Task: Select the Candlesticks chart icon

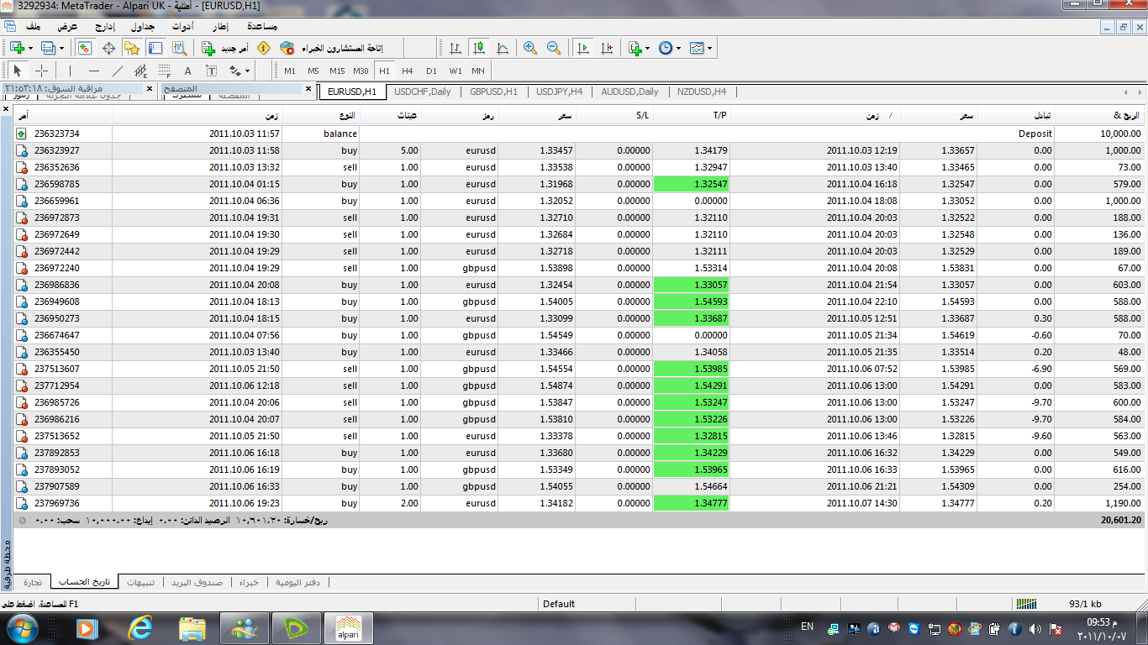Action: pyautogui.click(x=478, y=48)
